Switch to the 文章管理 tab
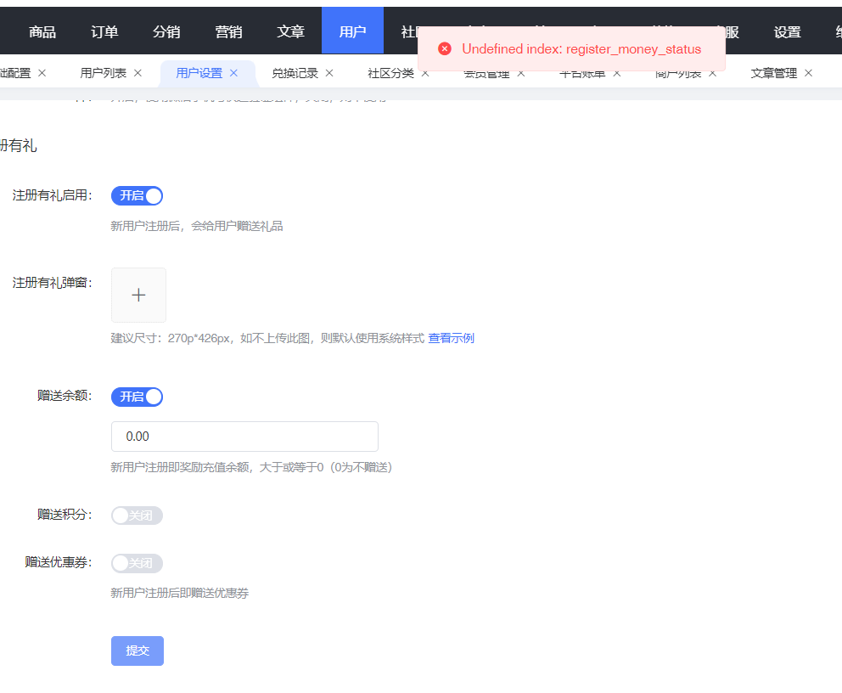Viewport: 842px width, 693px height. 774,73
